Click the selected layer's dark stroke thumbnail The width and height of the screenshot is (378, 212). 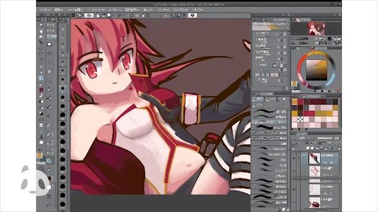(x=315, y=158)
